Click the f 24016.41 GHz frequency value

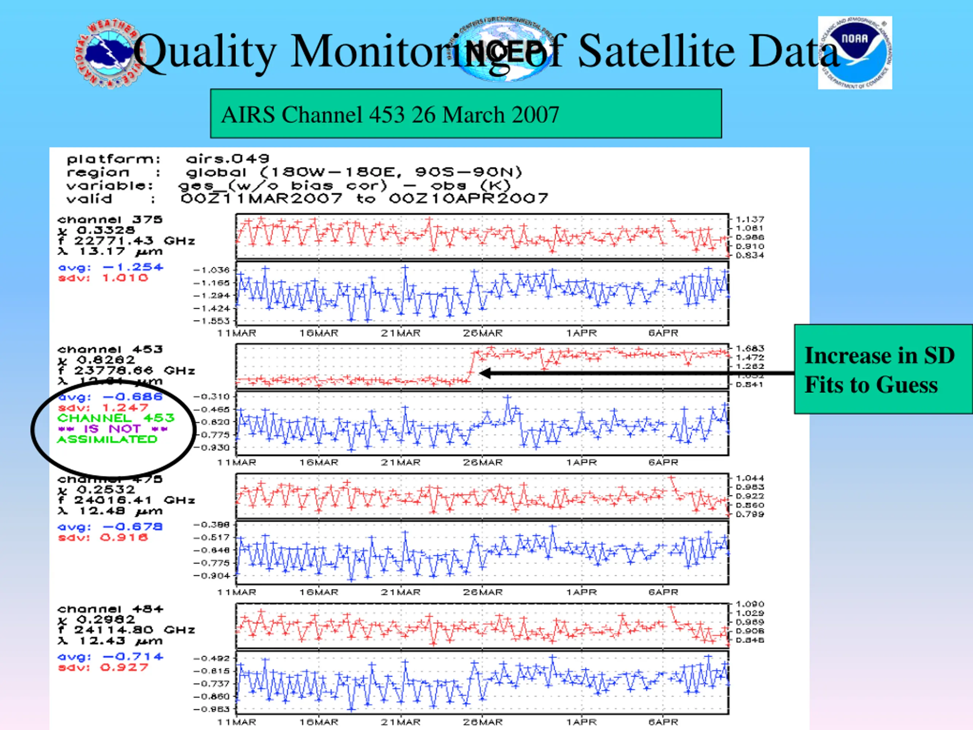126,500
